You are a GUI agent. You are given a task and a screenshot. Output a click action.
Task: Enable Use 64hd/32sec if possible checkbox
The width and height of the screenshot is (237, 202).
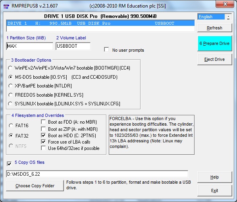tap(43, 148)
